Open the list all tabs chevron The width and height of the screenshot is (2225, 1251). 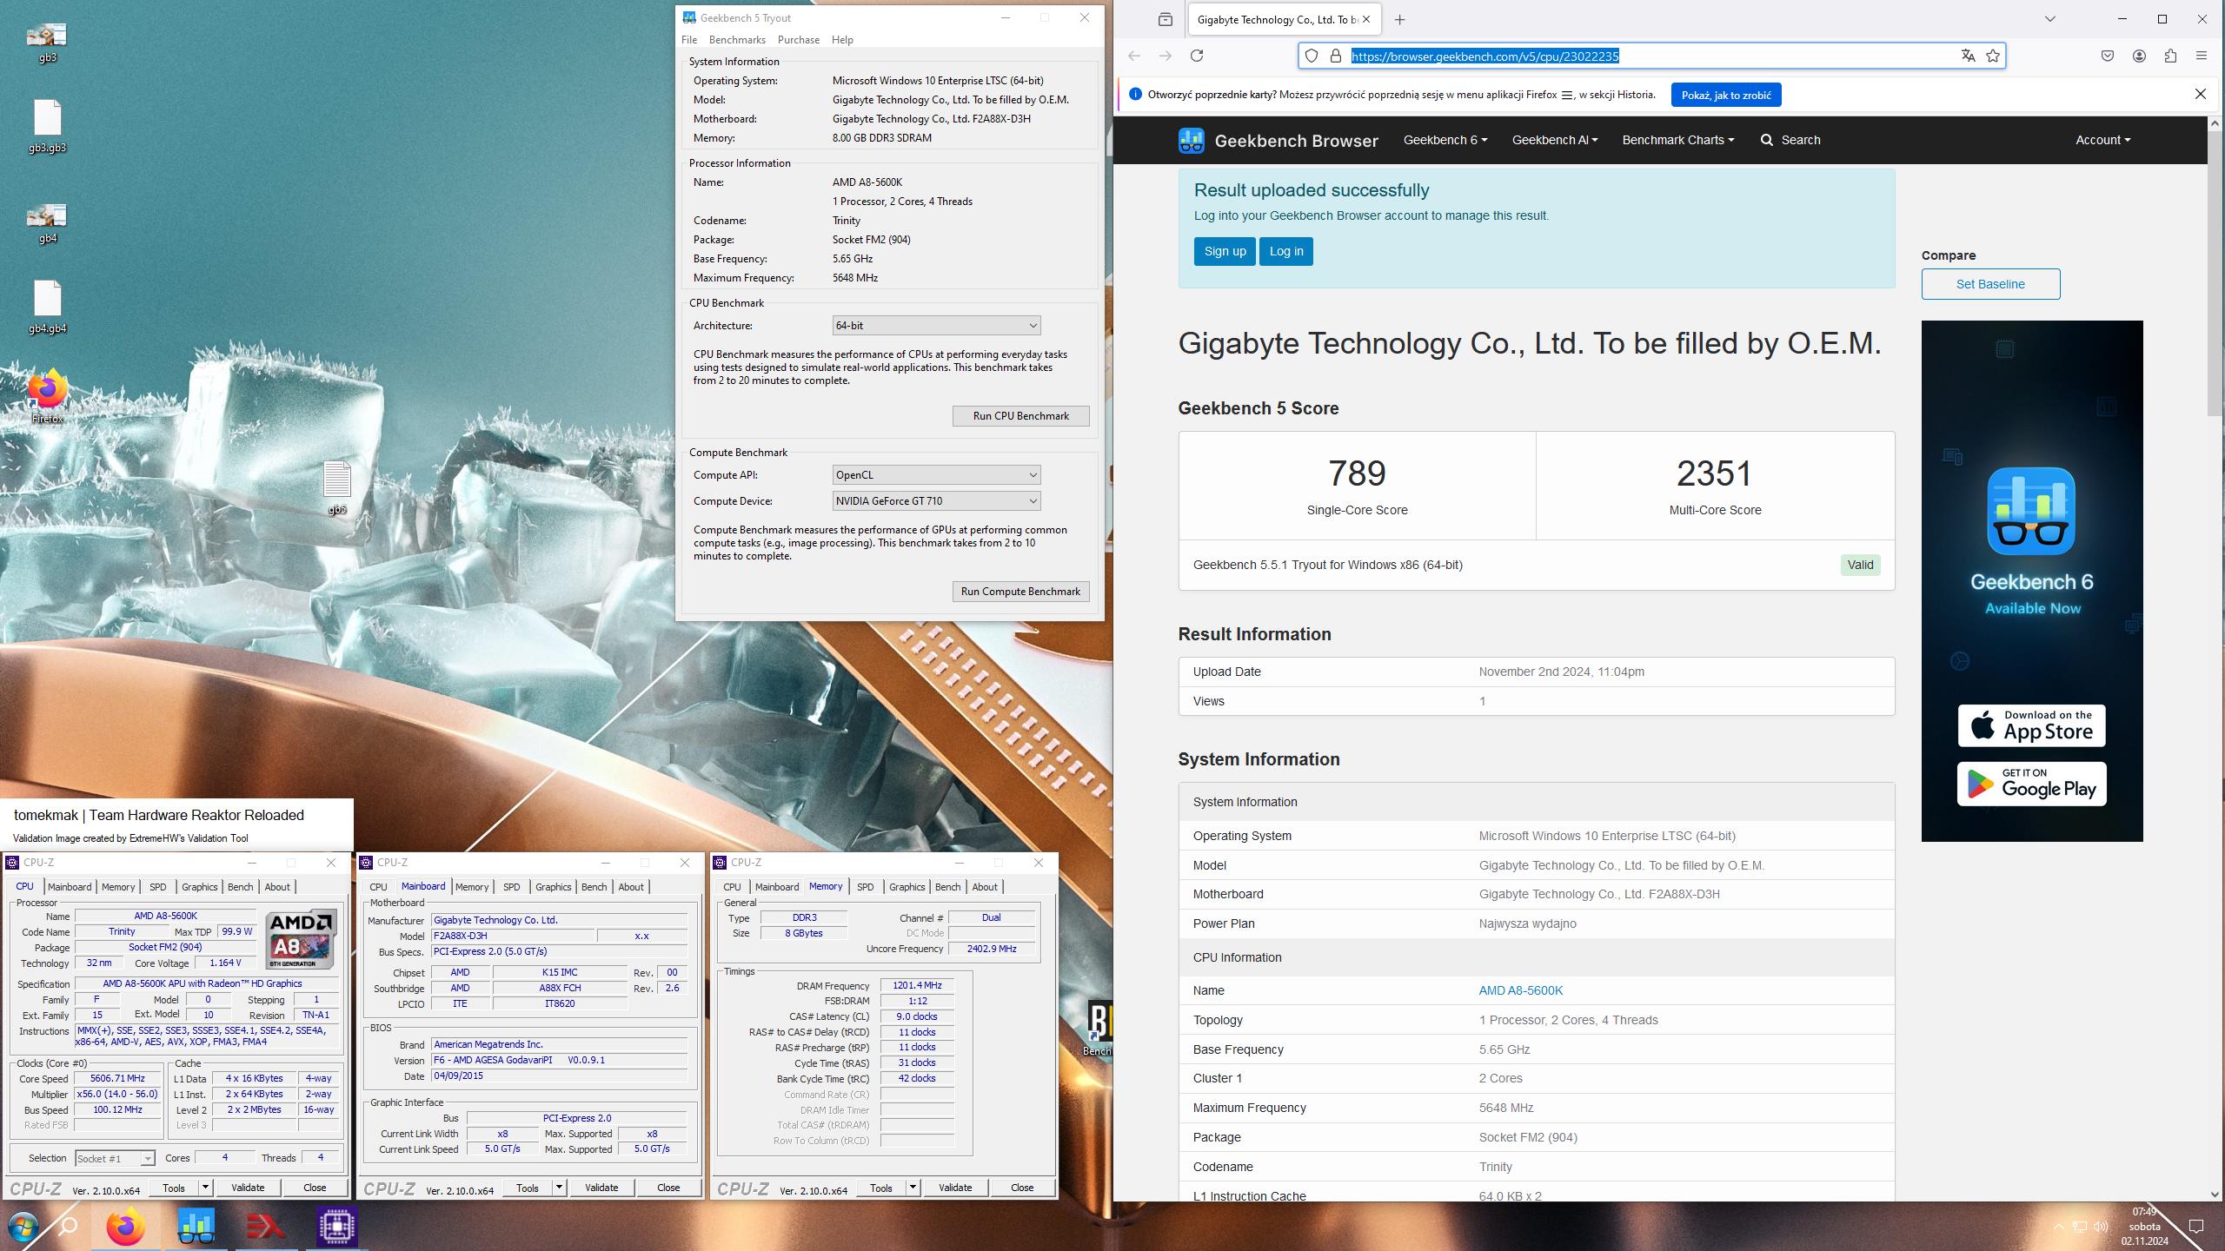(2049, 19)
